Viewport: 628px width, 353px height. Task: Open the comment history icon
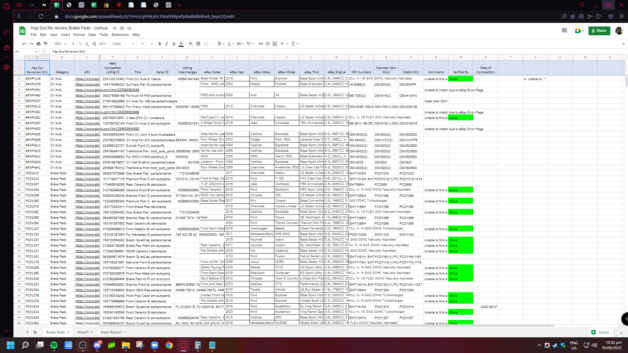[x=564, y=31]
